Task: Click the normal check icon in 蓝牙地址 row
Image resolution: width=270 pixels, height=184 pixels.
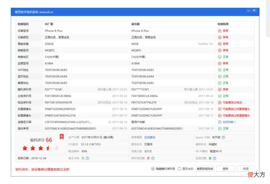Action: tap(219, 77)
